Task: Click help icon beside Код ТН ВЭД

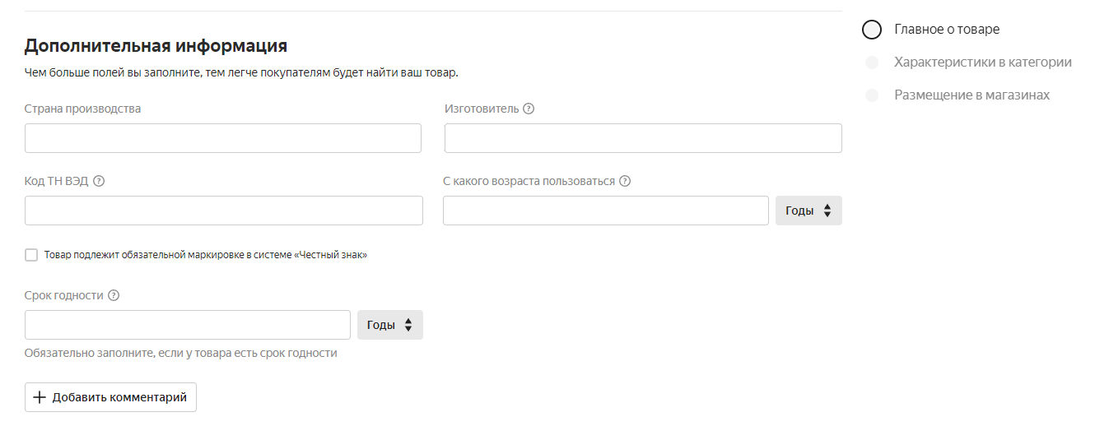Action: coord(99,181)
